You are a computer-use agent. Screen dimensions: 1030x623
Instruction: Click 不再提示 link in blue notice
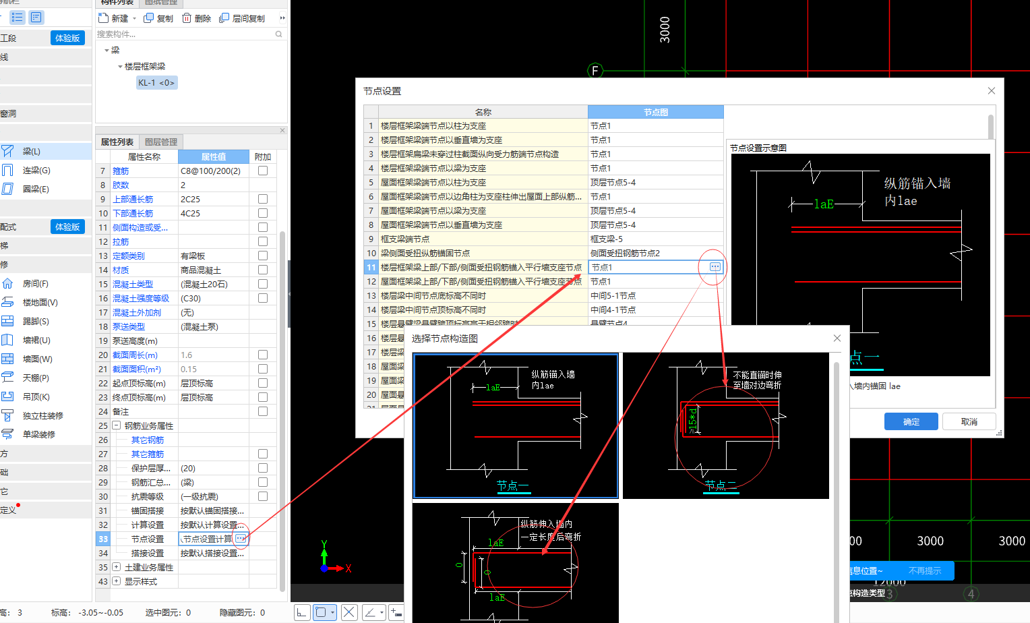(x=925, y=570)
